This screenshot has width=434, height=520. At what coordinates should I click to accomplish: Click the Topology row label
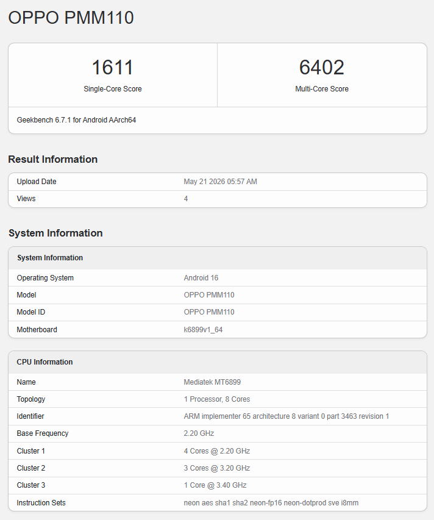(31, 399)
